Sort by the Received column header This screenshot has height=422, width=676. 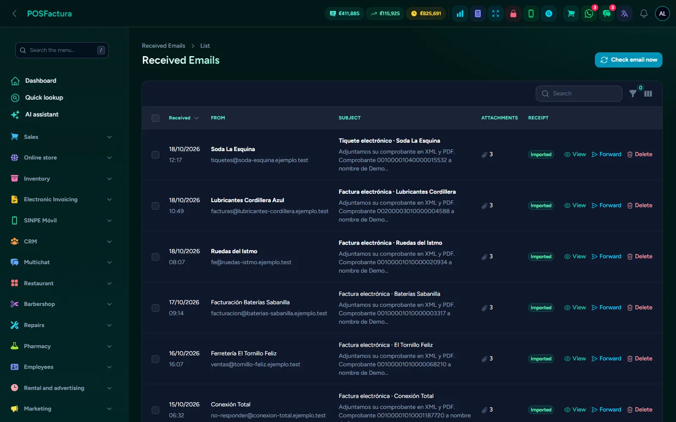[183, 118]
